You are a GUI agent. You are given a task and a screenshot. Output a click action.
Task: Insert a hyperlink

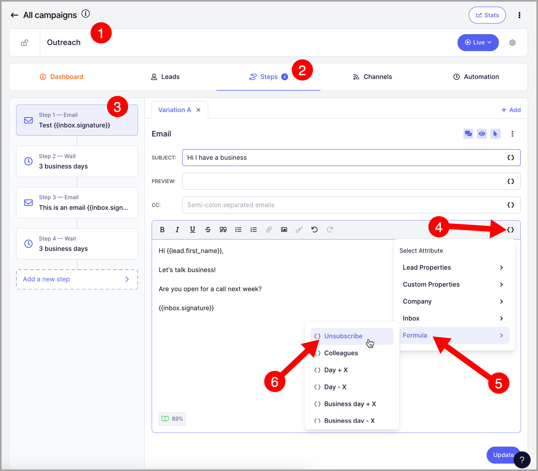coord(269,230)
